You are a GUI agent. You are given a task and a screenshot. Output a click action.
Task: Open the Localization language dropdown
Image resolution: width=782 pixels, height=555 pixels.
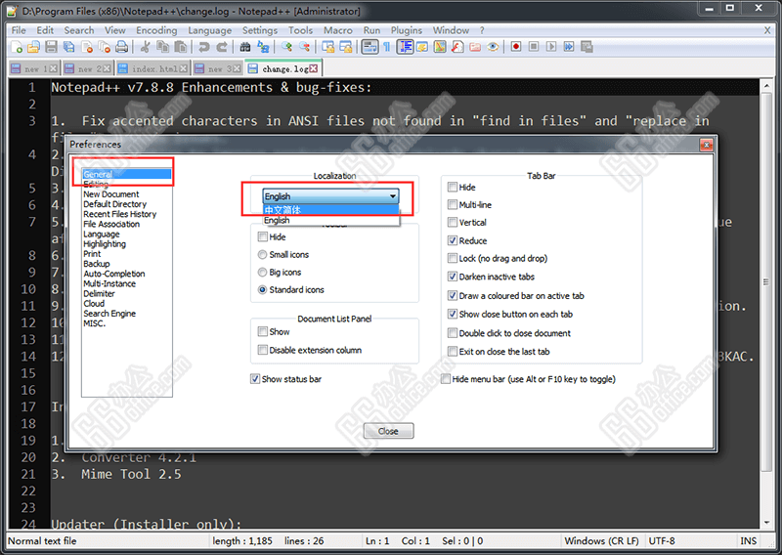pyautogui.click(x=331, y=196)
